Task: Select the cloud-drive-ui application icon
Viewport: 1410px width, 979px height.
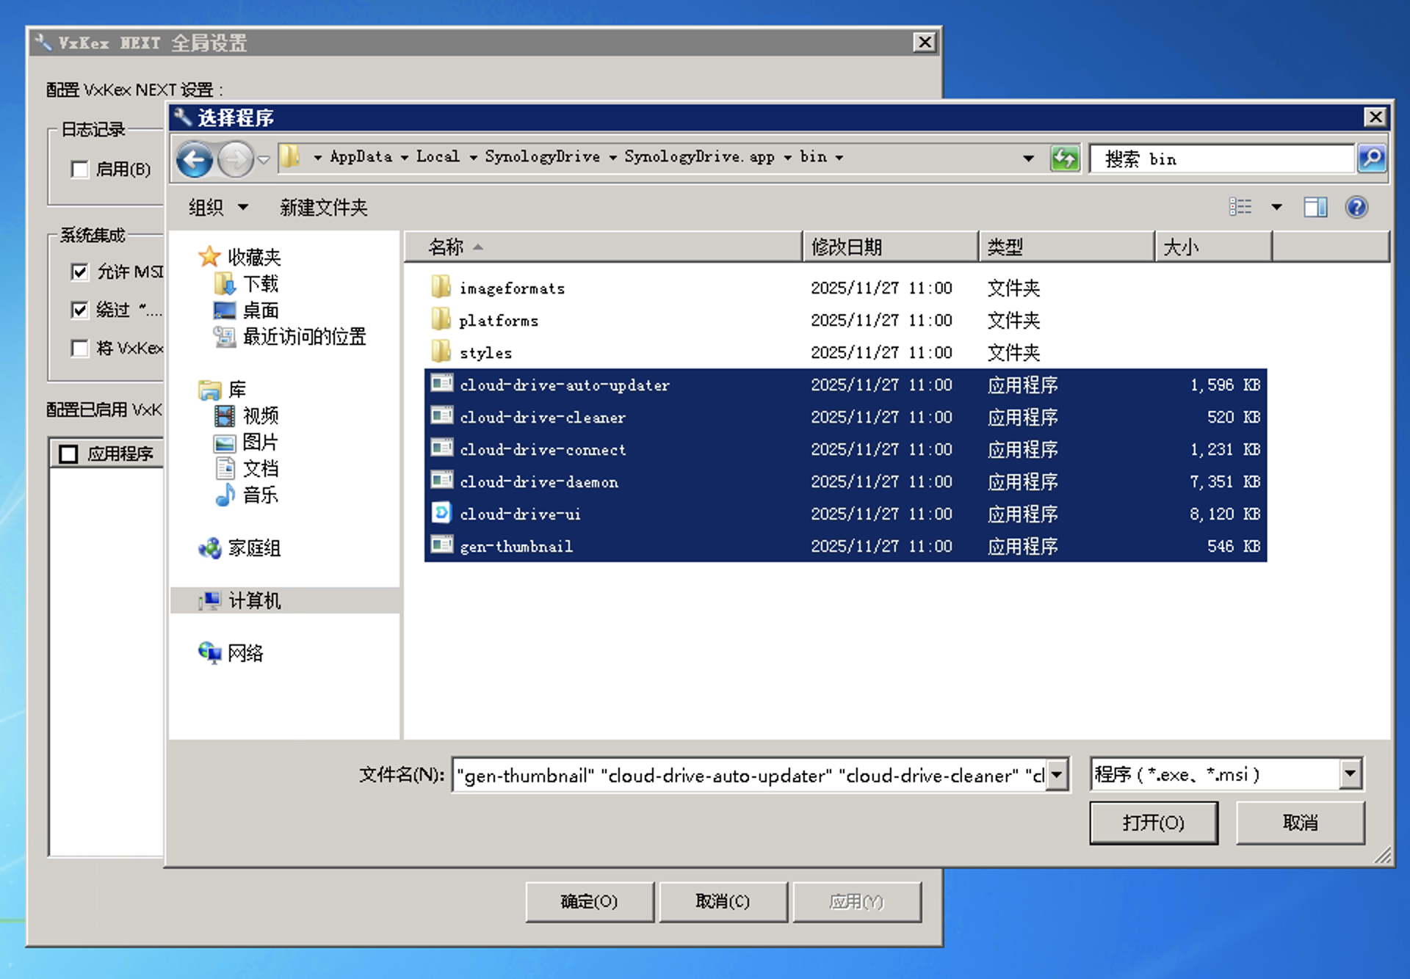Action: pyautogui.click(x=441, y=513)
